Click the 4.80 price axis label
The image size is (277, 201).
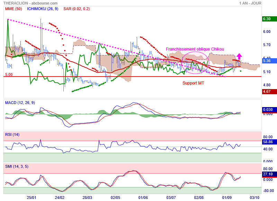tap(267, 85)
